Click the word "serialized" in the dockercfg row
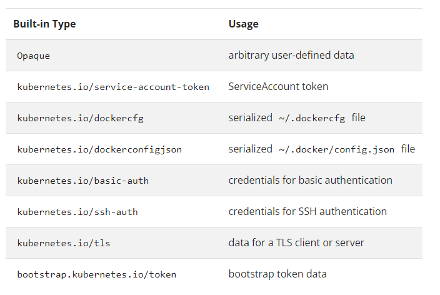The width and height of the screenshot is (440, 295). click(250, 117)
